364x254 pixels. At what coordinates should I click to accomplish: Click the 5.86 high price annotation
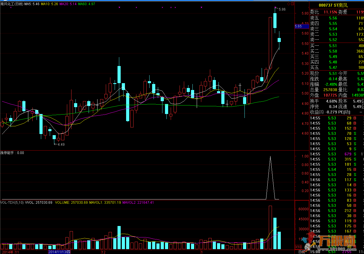(x=282, y=9)
